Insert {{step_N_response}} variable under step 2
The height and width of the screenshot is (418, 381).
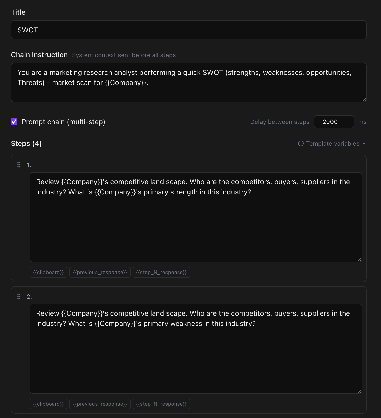pyautogui.click(x=161, y=404)
